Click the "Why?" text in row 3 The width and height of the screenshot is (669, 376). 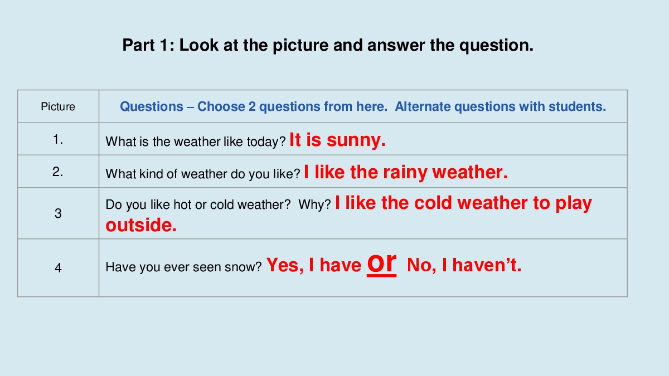click(314, 205)
